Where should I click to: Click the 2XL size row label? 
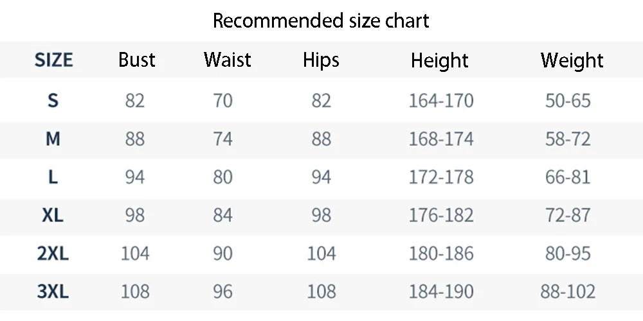coord(53,254)
